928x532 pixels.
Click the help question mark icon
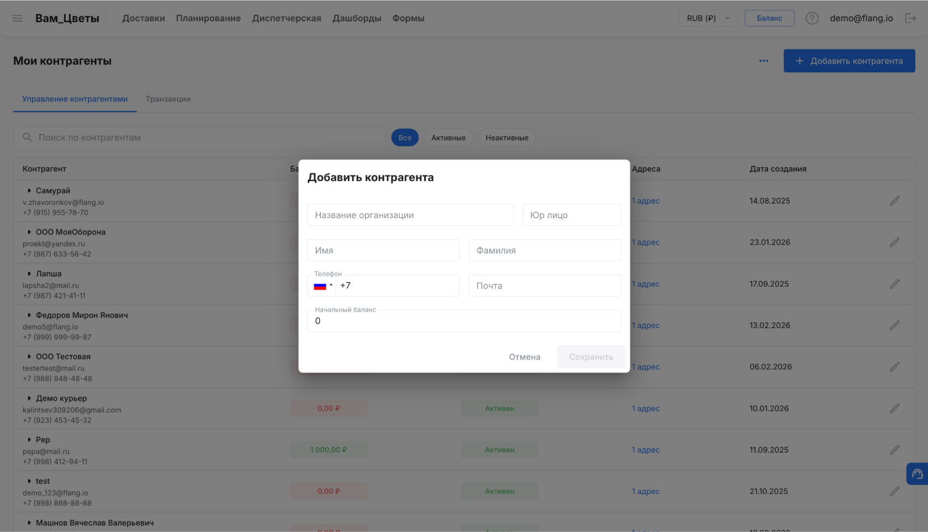click(812, 18)
